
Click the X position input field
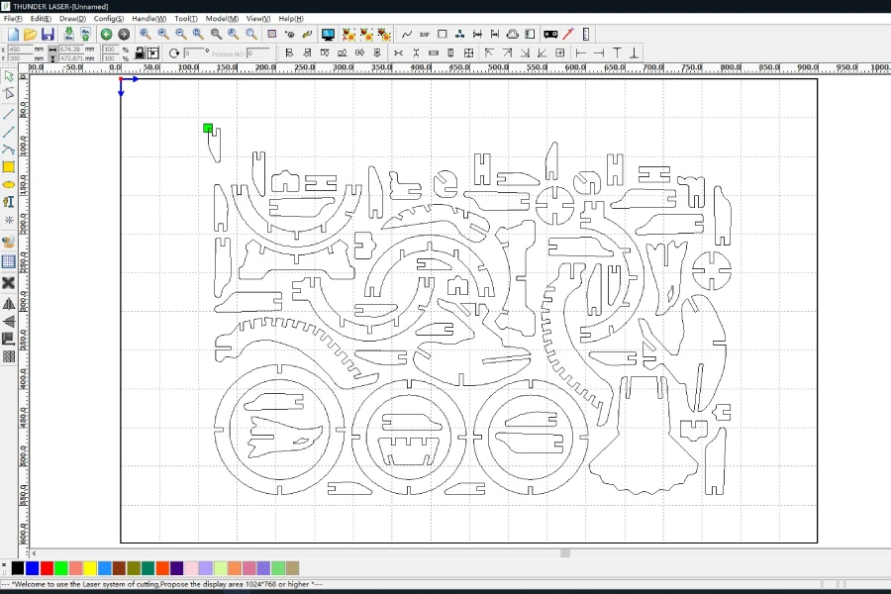tap(21, 49)
